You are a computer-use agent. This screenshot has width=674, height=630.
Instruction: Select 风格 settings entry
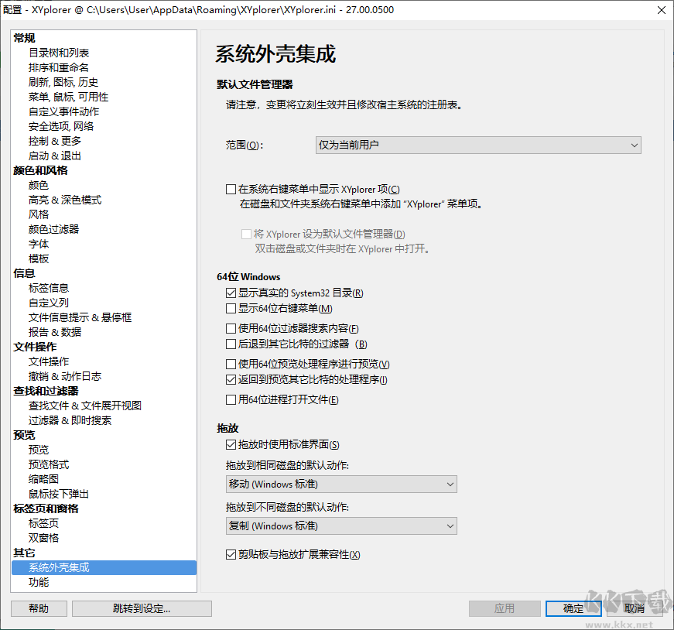coord(38,214)
